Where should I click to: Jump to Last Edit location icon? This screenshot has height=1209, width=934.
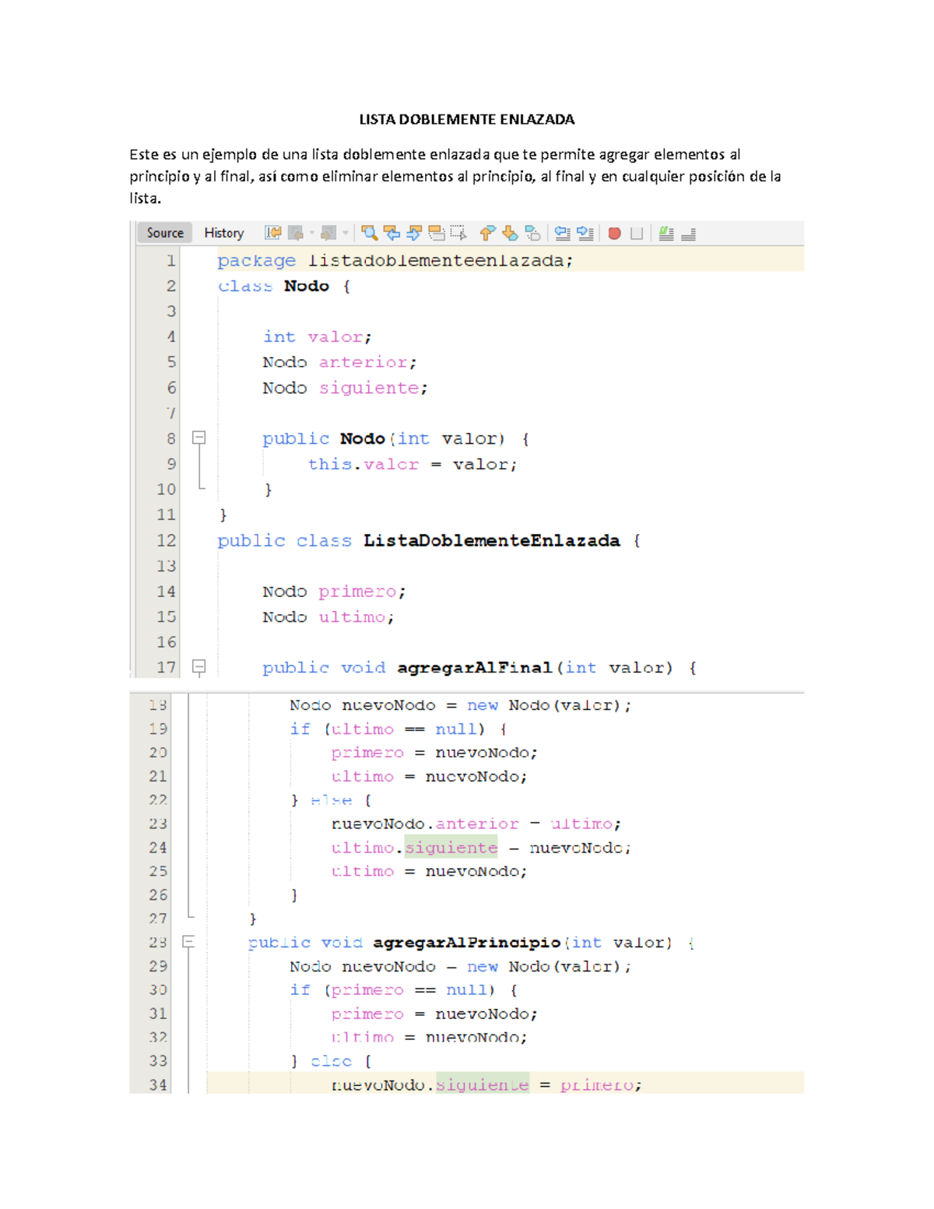[272, 233]
